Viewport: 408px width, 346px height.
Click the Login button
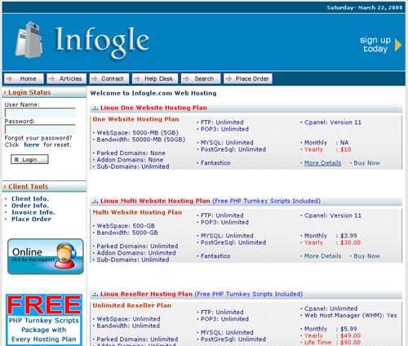pyautogui.click(x=29, y=159)
